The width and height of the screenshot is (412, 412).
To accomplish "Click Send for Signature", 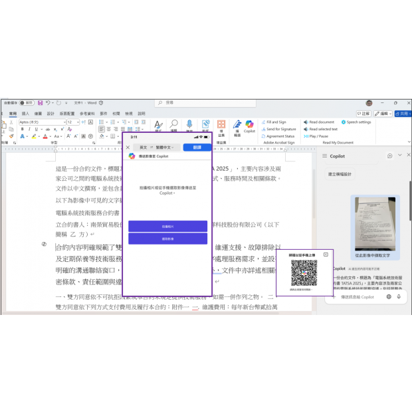I will click(278, 129).
